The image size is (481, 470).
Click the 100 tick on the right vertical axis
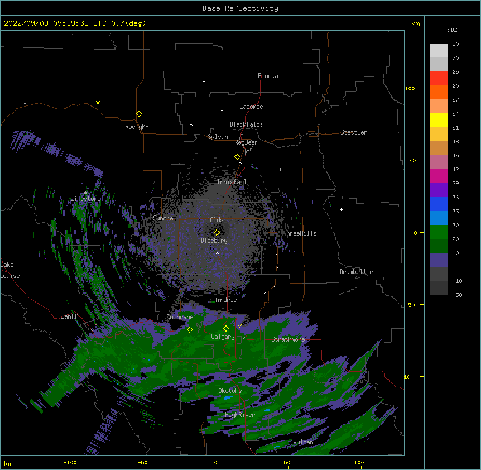click(x=410, y=89)
